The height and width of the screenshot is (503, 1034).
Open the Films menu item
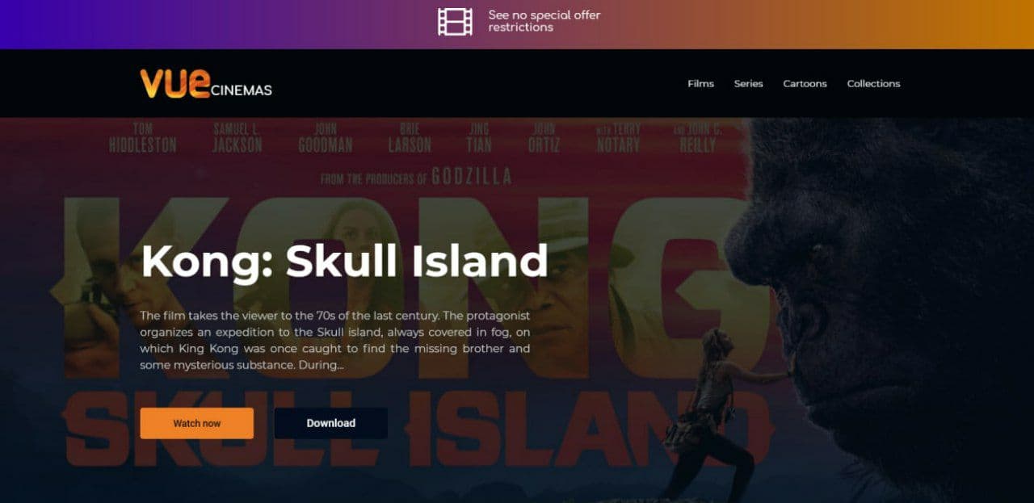(x=700, y=84)
